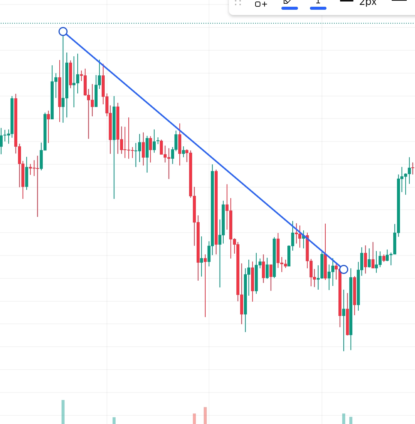Screen dimensions: 415x424
Task: Click the tallest red volume bar
Action: pos(205,415)
